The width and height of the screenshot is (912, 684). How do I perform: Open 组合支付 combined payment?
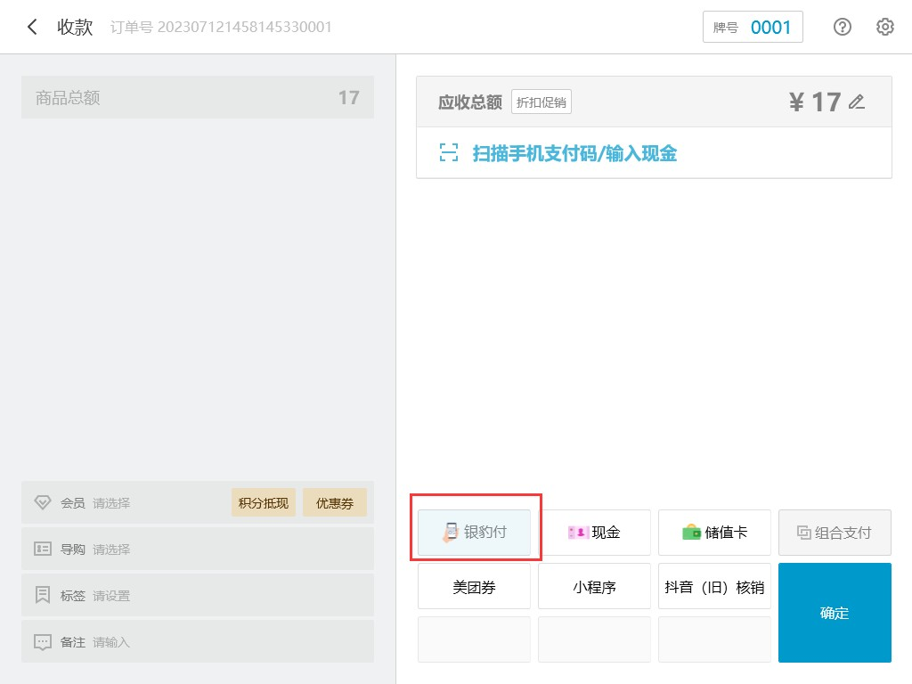pyautogui.click(x=835, y=533)
